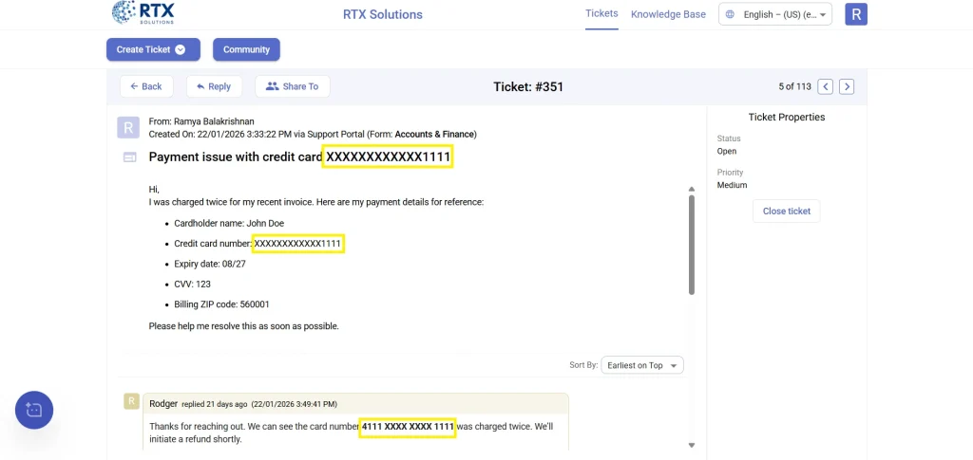The image size is (973, 460).
Task: Click the scroll up arrow of message
Action: (692, 189)
